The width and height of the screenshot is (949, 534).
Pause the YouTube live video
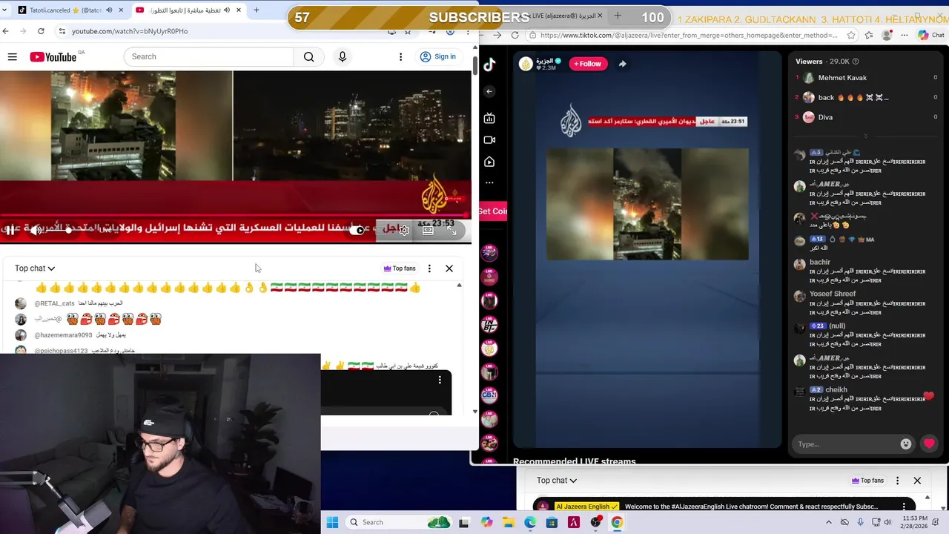click(x=10, y=230)
